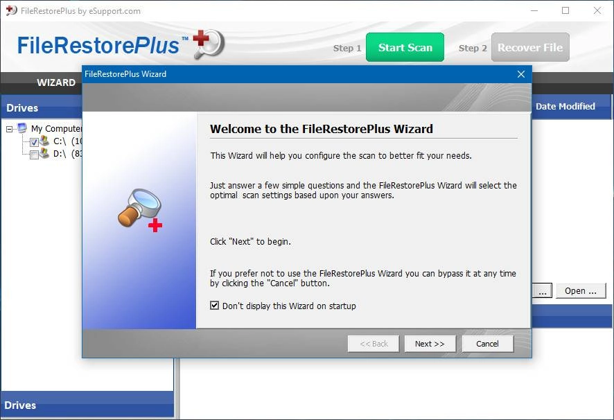The width and height of the screenshot is (614, 420).
Task: Click the bottom Drives panel header
Action: pyautogui.click(x=87, y=405)
